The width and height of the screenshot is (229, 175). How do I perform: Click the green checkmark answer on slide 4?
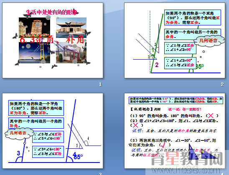163,145
